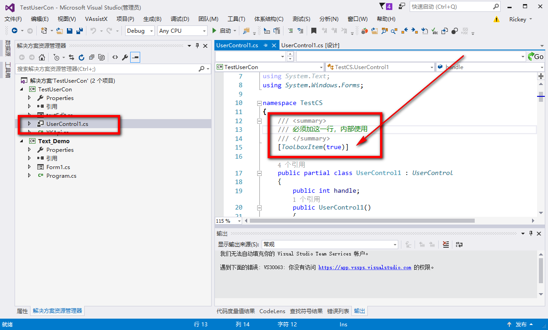Open the handle member dropdown

[490, 67]
